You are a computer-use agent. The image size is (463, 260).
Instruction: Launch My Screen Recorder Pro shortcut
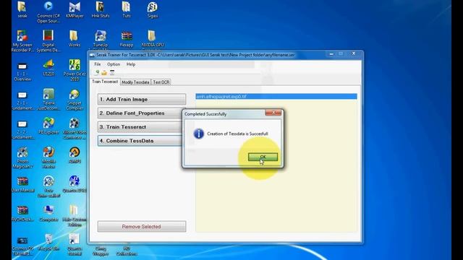(x=22, y=41)
